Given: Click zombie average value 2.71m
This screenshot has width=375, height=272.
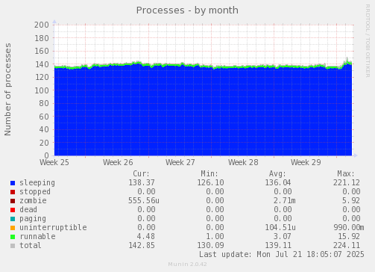Looking at the screenshot, I should click(x=285, y=200).
